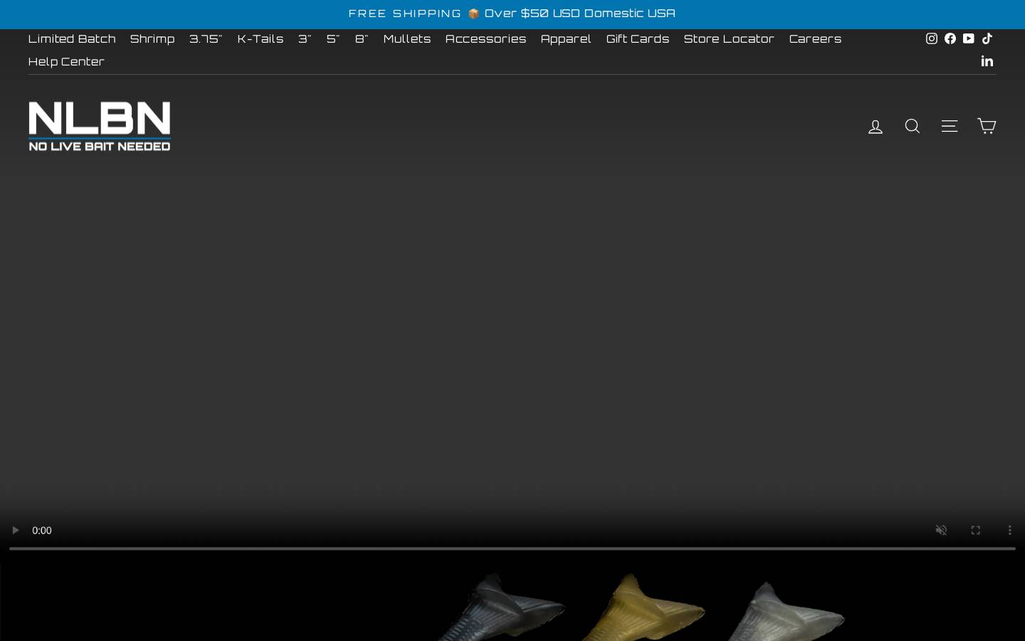The width and height of the screenshot is (1025, 641).
Task: Unmute the video audio
Action: [x=942, y=530]
